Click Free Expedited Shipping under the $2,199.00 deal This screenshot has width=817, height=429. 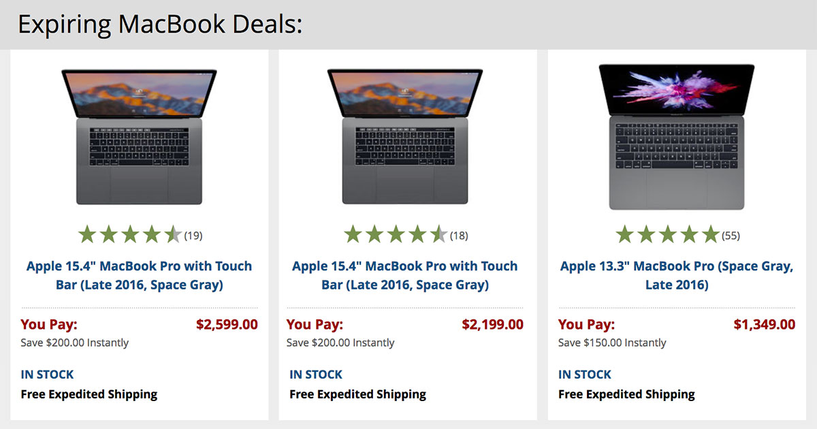[x=357, y=394]
